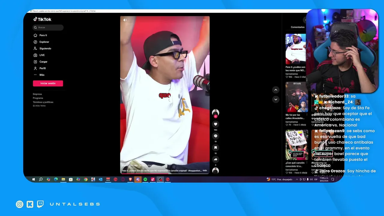This screenshot has height=216, width=384.
Task: Click the TikTok logo
Action: [x=42, y=19]
